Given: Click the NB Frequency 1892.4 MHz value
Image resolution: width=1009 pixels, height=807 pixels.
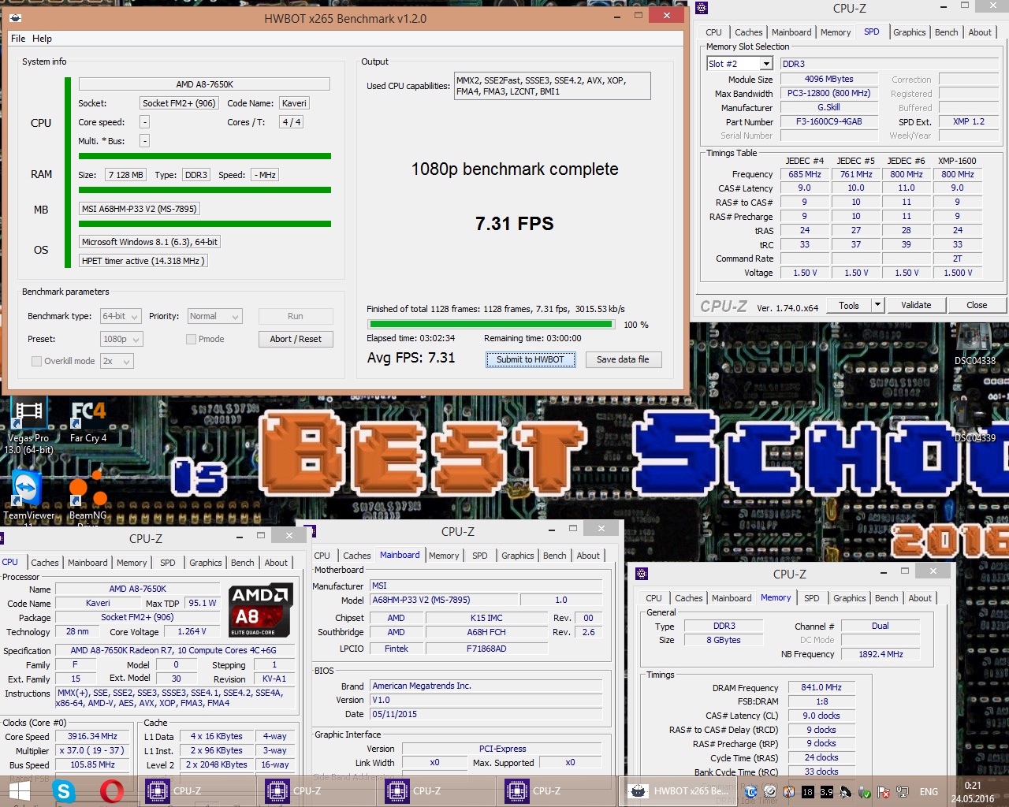Looking at the screenshot, I should point(881,655).
